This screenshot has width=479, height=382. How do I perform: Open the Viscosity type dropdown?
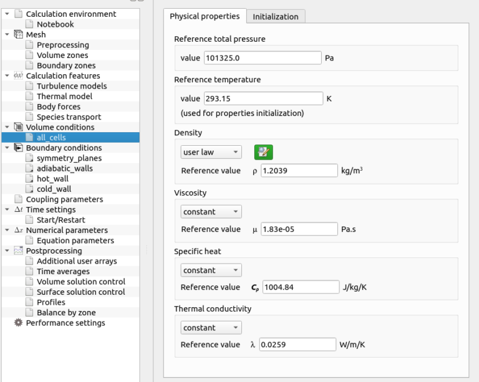(x=211, y=212)
